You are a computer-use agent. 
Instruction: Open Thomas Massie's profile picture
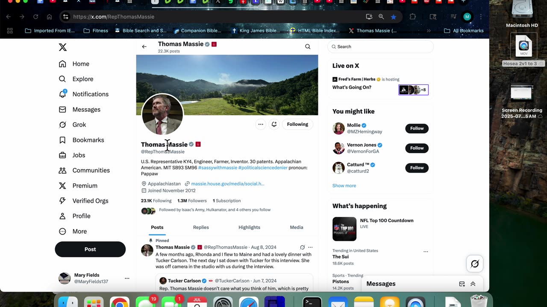tap(162, 114)
